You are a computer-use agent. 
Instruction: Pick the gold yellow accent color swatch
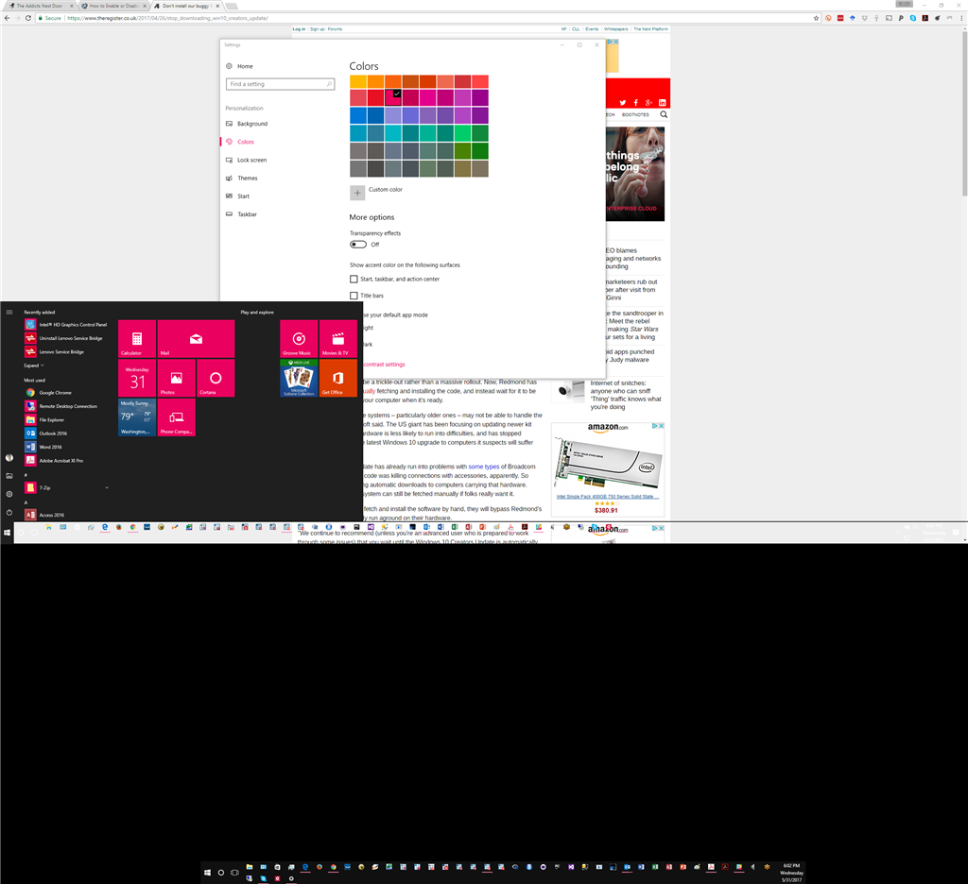[x=358, y=81]
